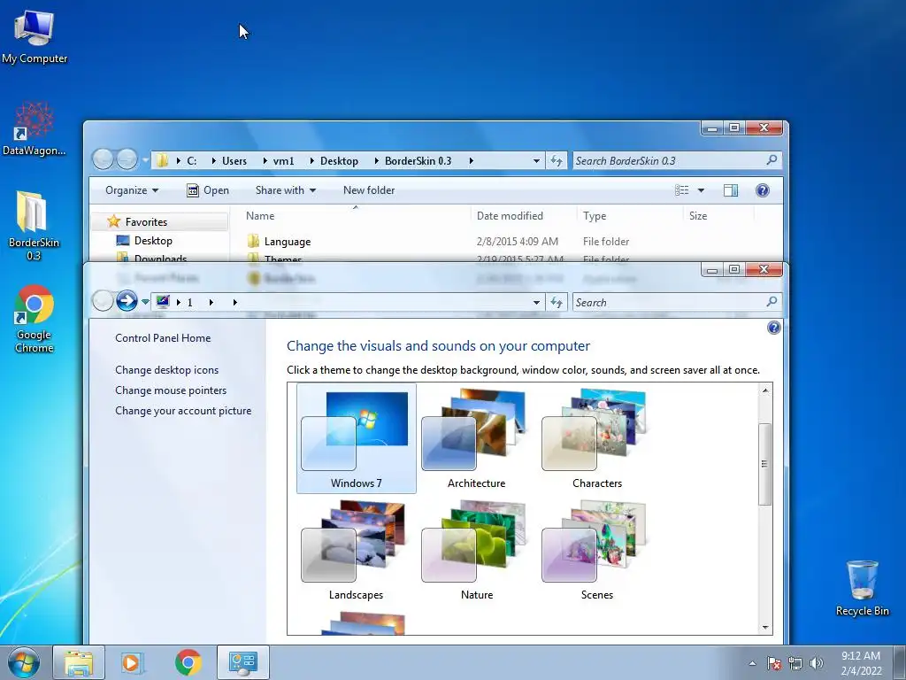This screenshot has width=906, height=680.
Task: Open Change desktop icons link
Action: tap(167, 370)
